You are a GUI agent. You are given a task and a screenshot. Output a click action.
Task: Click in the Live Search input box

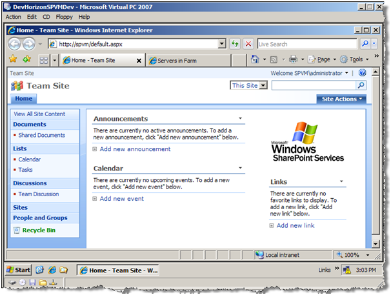pos(307,44)
